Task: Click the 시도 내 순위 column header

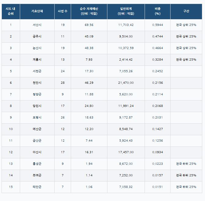Action: 11,11
